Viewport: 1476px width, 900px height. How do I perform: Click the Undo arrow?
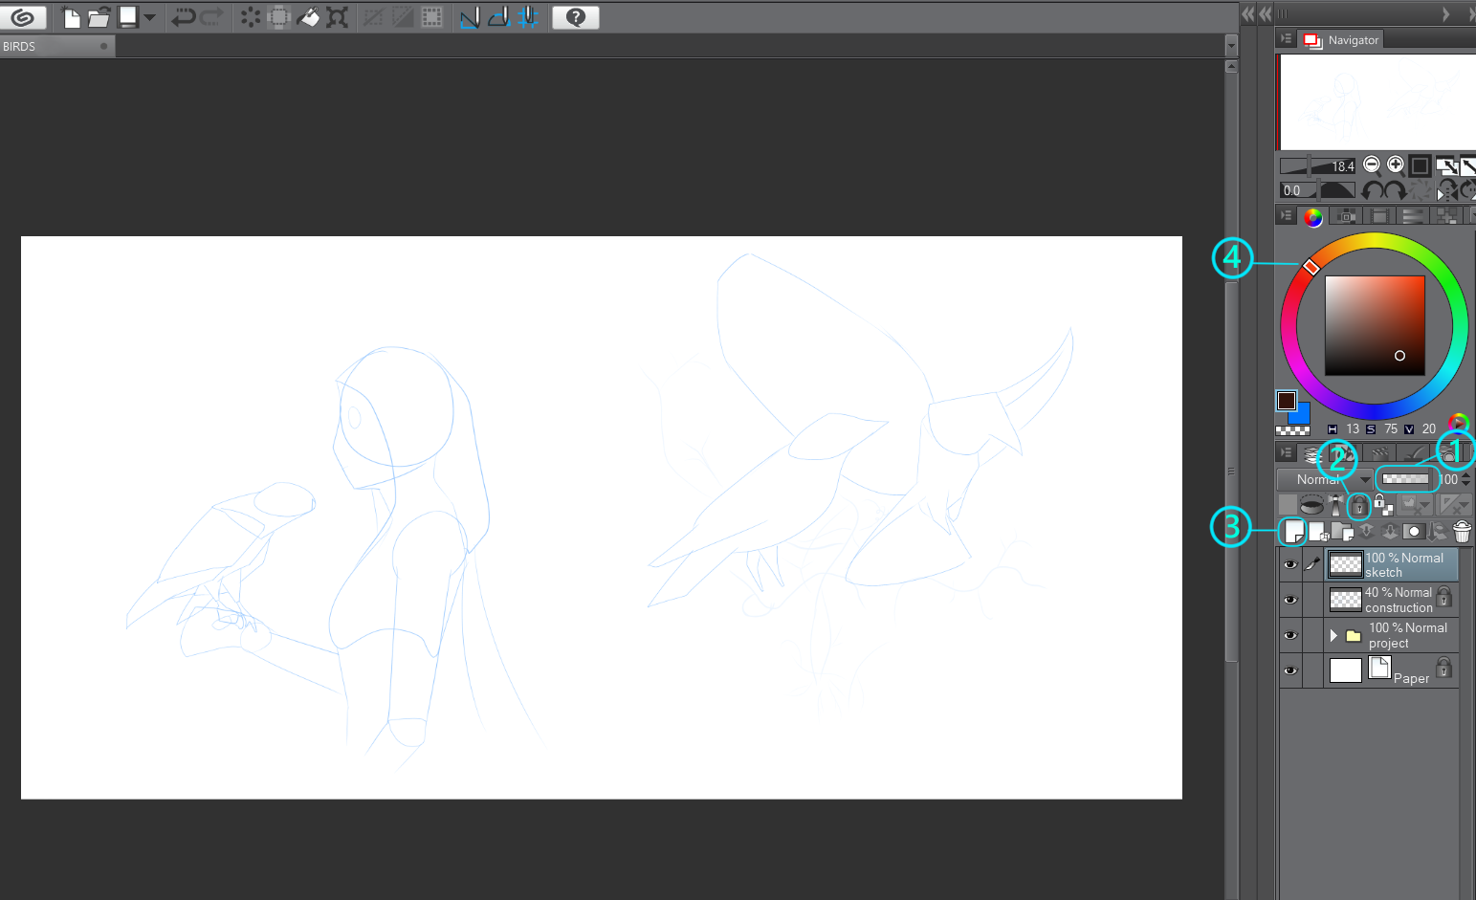coord(183,17)
